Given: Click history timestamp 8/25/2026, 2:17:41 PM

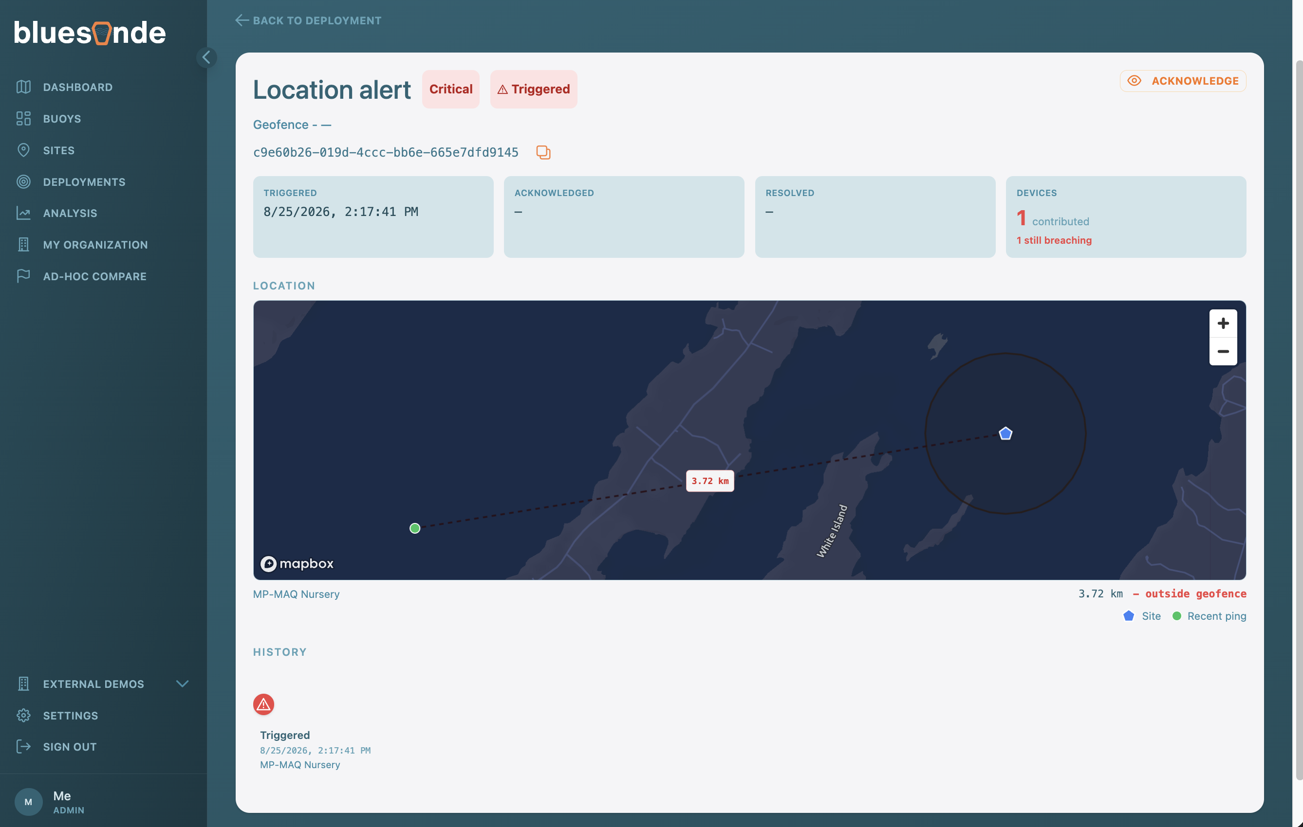Looking at the screenshot, I should 316,750.
